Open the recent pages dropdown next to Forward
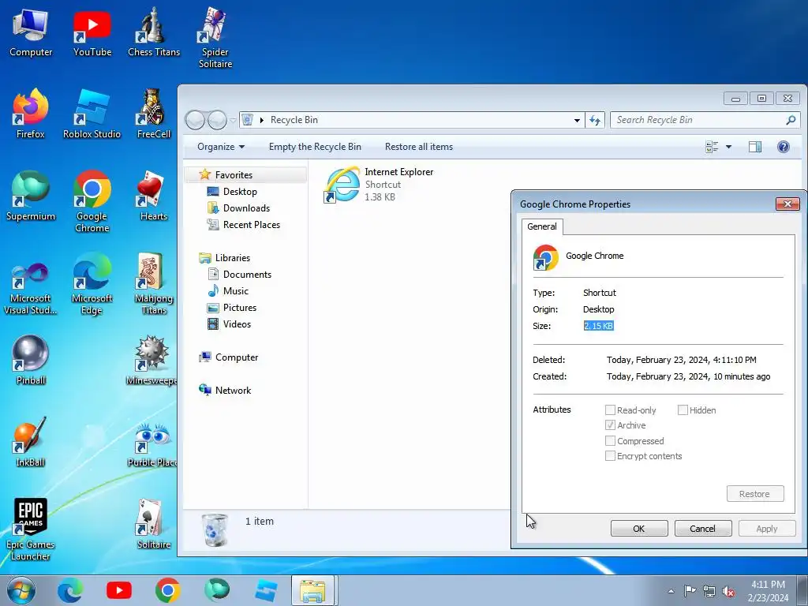This screenshot has height=606, width=808. [x=233, y=120]
